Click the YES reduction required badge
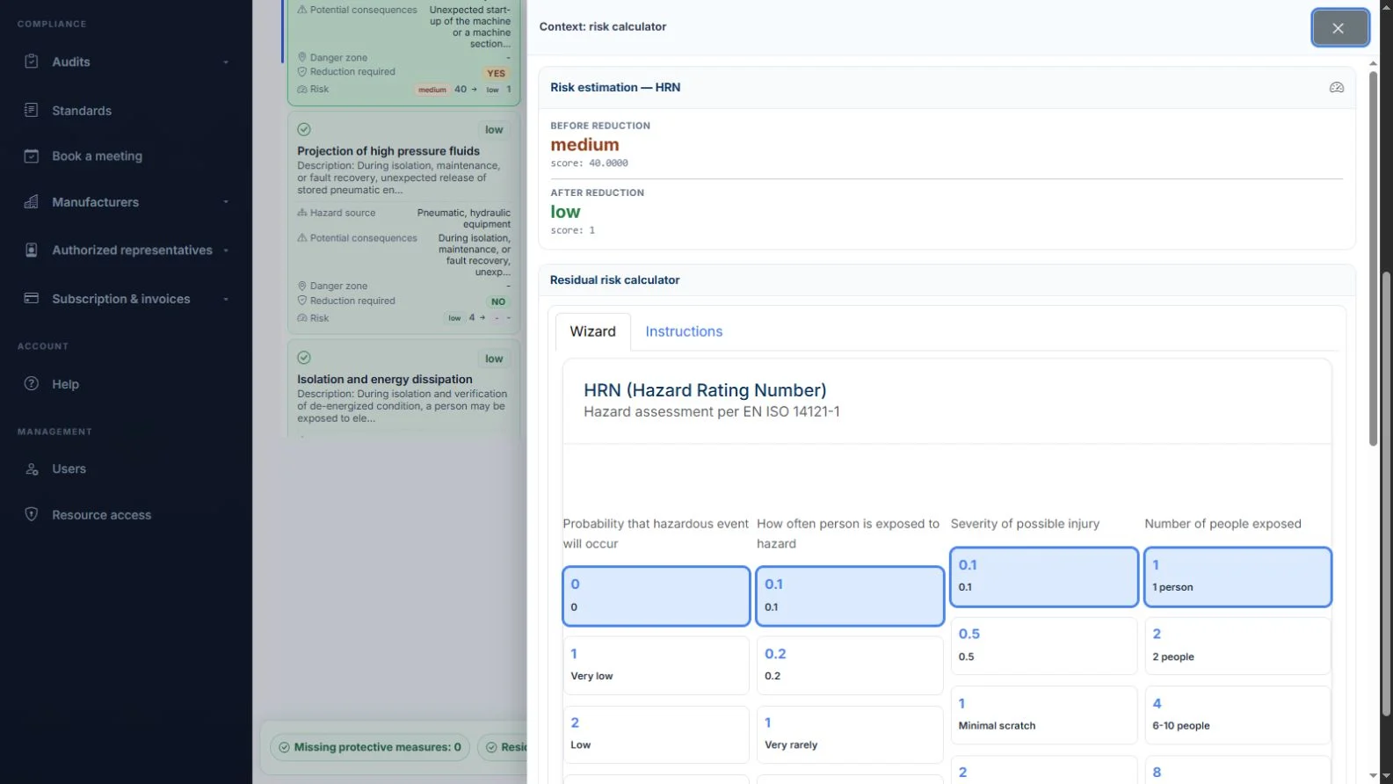 497,74
